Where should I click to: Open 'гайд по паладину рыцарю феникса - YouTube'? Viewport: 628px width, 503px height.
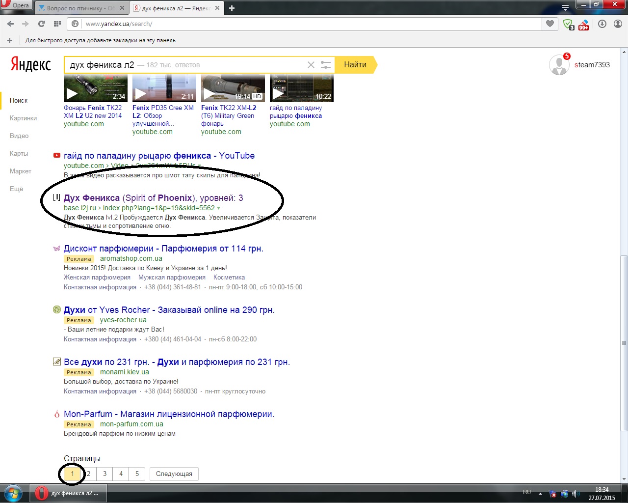tap(159, 156)
